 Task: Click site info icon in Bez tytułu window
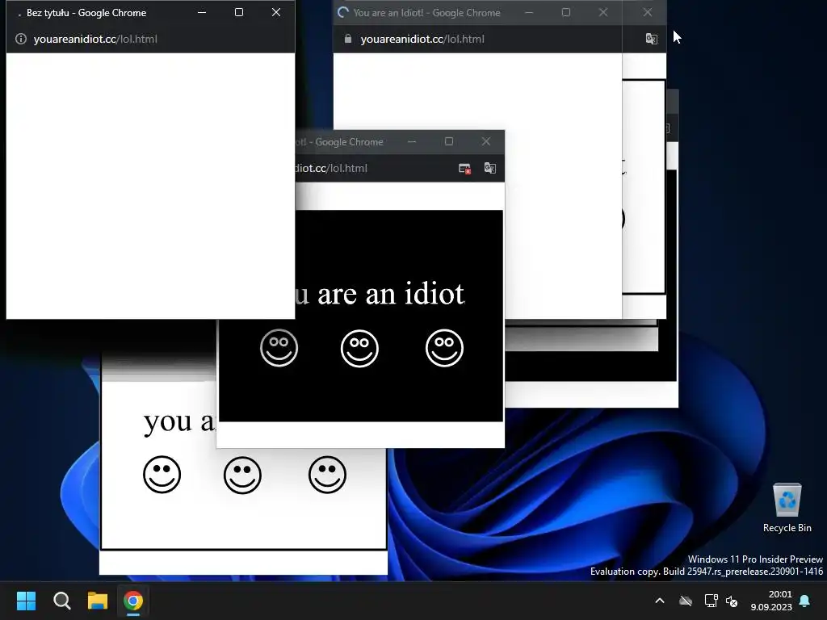coord(20,39)
